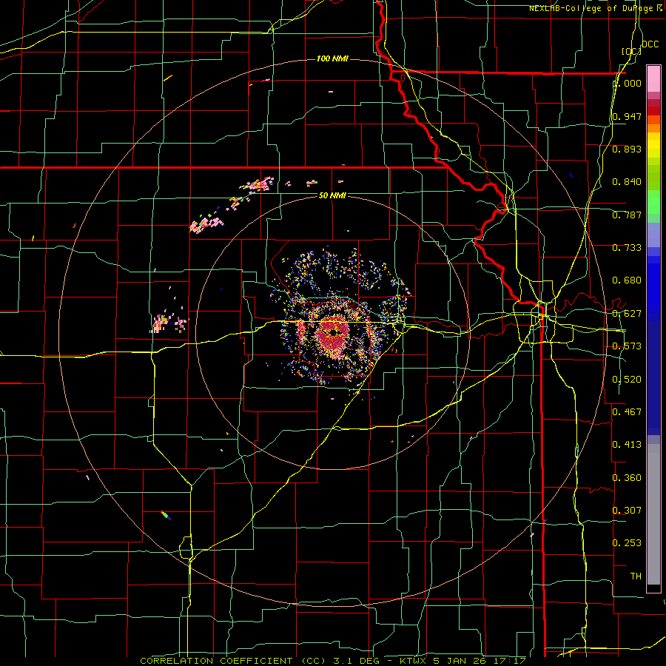The image size is (666, 666).
Task: Click the 0.627 legend value
Action: [627, 314]
